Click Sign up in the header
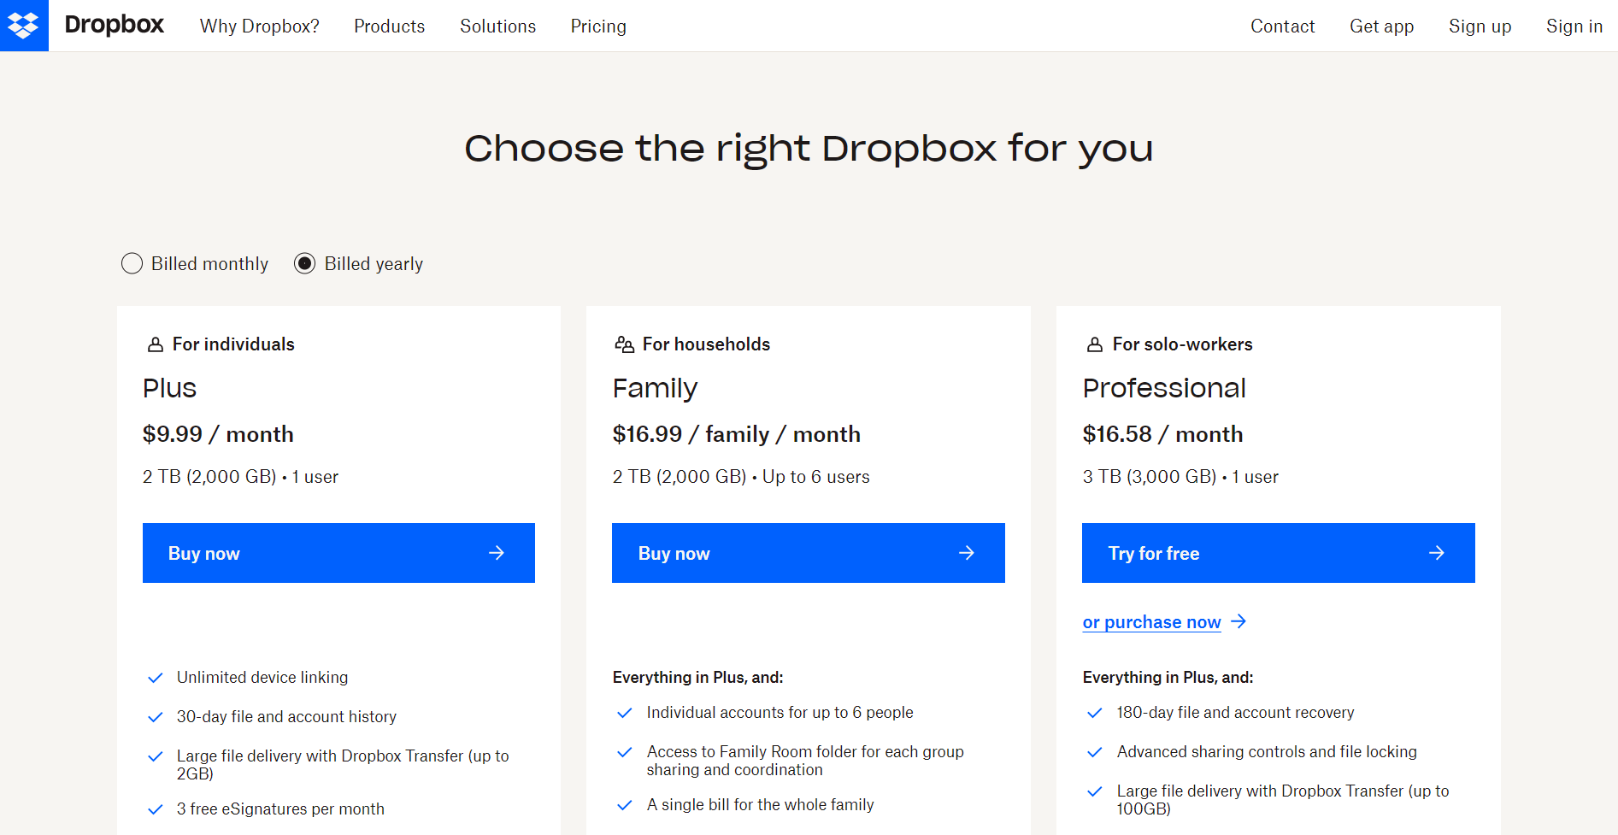Screen dimensions: 1618x835 [1480, 26]
